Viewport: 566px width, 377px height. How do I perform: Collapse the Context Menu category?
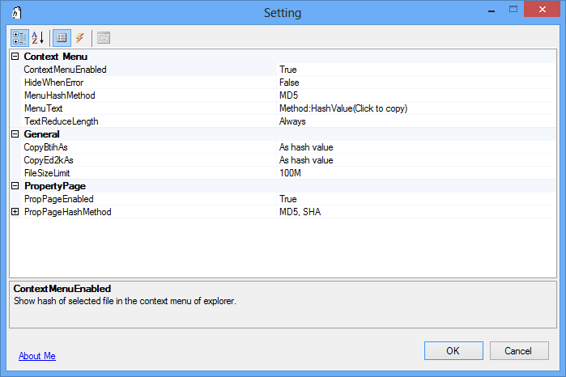[15, 57]
